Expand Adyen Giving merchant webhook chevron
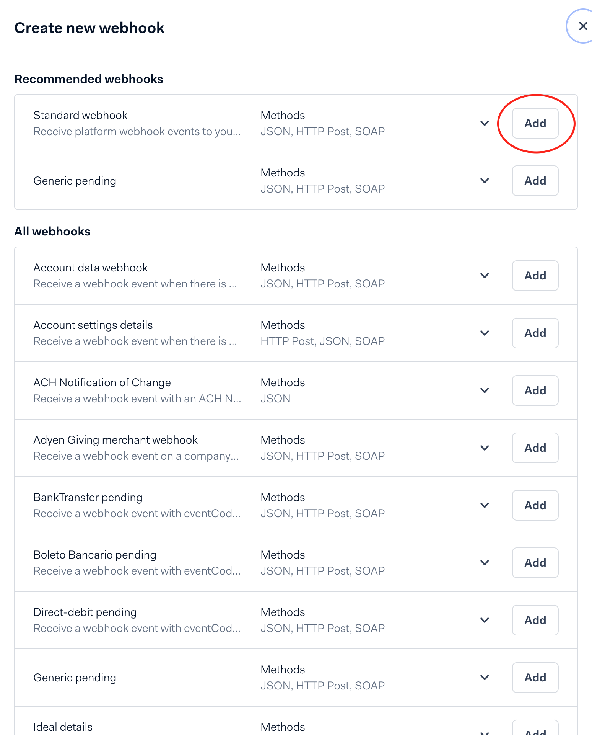Image resolution: width=592 pixels, height=735 pixels. coord(485,448)
